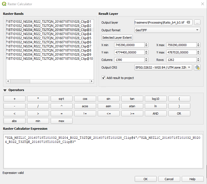Viewport: 207px width, 184px height.
Task: Click inside the Raster Calculator Expression box
Action: pos(103,151)
